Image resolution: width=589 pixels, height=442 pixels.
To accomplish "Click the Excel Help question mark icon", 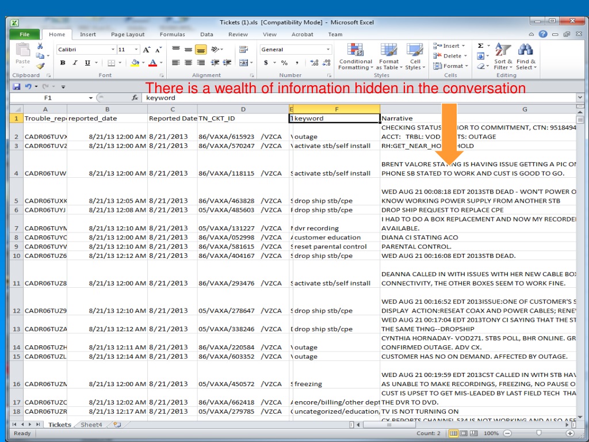I will coord(543,34).
